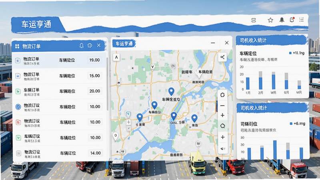Click the lower plus button in map controls
Image resolution: width=320 pixels, height=180 pixels.
[x=223, y=137]
